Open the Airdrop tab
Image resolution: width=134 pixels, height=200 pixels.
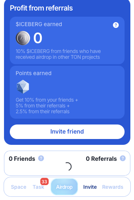[x=64, y=187]
